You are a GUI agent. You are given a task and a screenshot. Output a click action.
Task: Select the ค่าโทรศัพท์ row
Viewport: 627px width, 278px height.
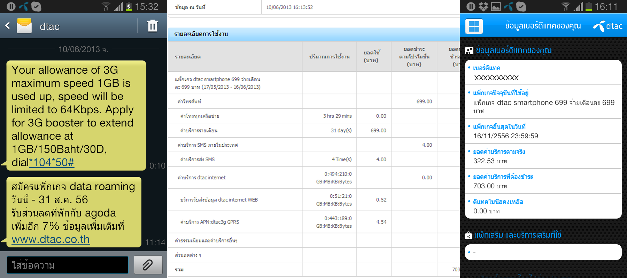pyautogui.click(x=313, y=101)
